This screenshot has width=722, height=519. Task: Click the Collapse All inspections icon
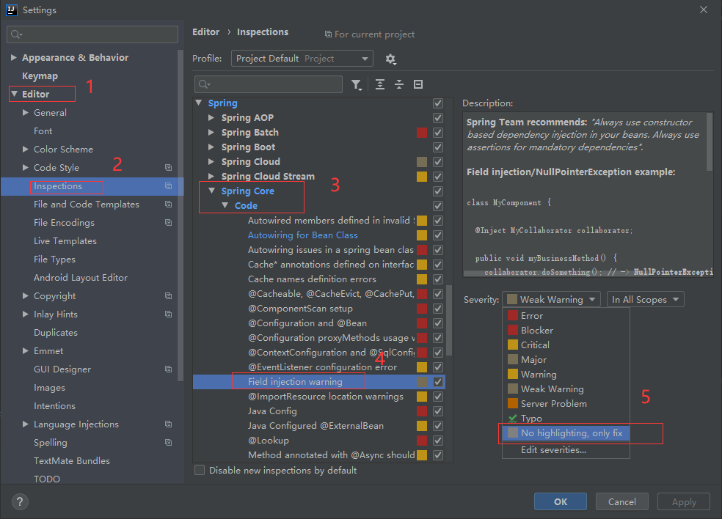pyautogui.click(x=399, y=84)
